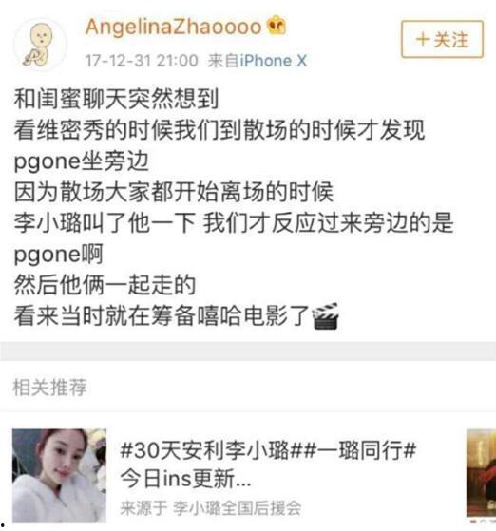
Task: Tap the clapperboard emoji in post
Action: (325, 316)
